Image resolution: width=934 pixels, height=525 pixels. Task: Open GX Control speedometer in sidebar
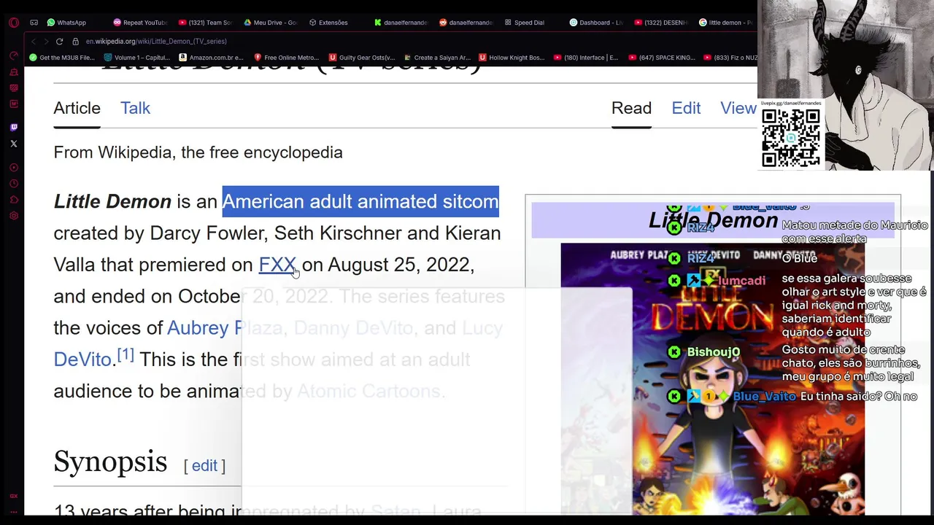(x=13, y=55)
